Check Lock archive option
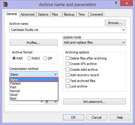Image resolution: width=135 pixels, height=125 pixels. tap(67, 86)
